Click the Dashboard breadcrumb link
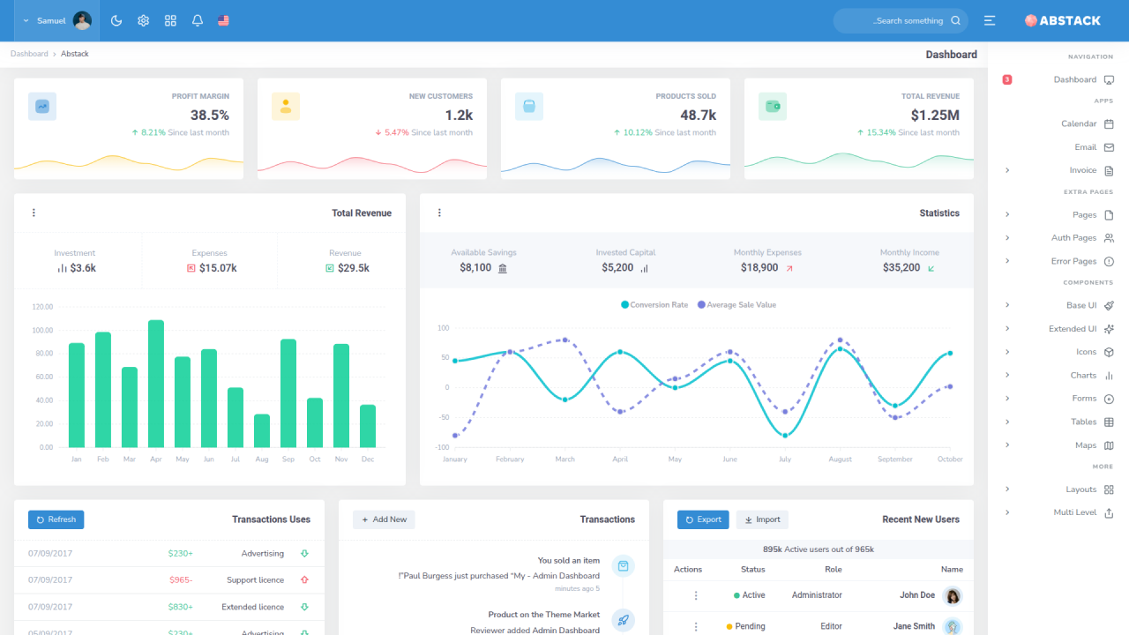Image resolution: width=1129 pixels, height=635 pixels. [x=29, y=54]
